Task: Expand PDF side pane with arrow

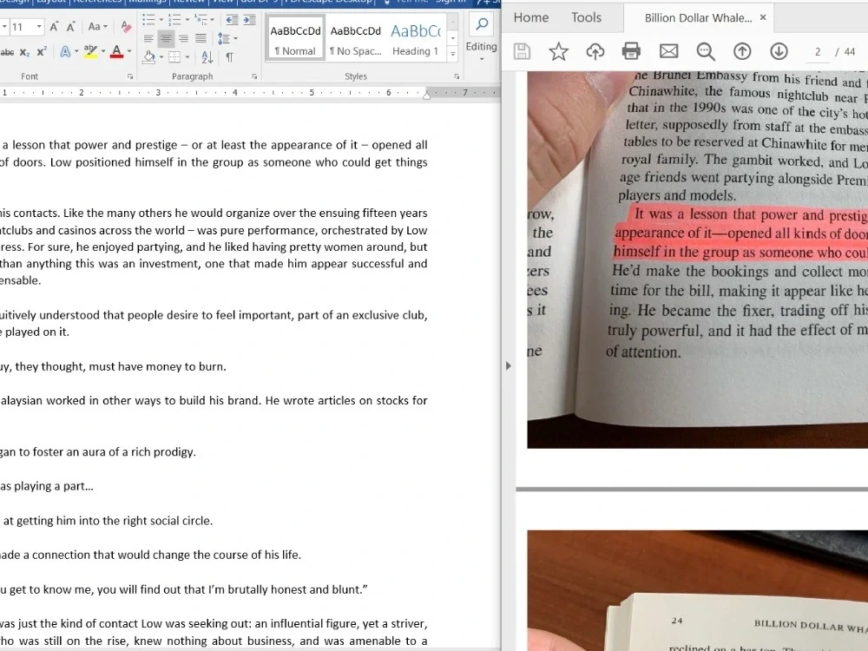Action: (508, 366)
